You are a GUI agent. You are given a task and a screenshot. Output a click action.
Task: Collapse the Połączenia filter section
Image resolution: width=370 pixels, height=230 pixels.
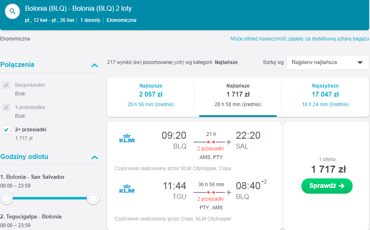point(95,65)
